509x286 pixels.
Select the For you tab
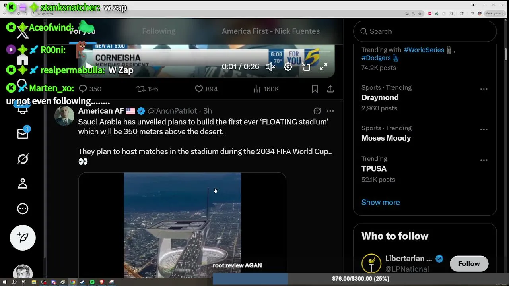[83, 31]
